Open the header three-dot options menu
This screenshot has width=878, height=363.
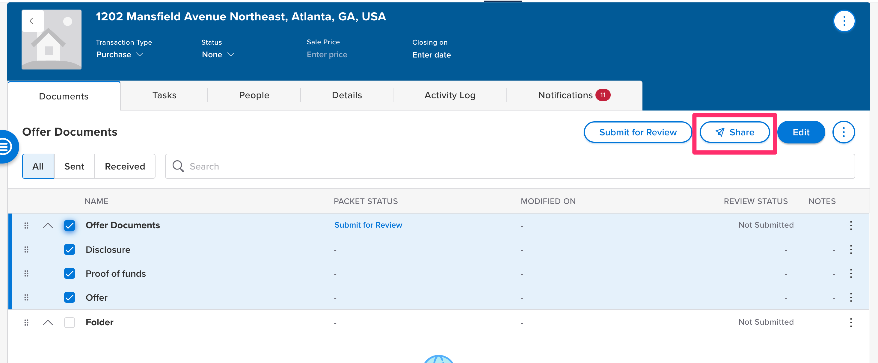point(844,21)
